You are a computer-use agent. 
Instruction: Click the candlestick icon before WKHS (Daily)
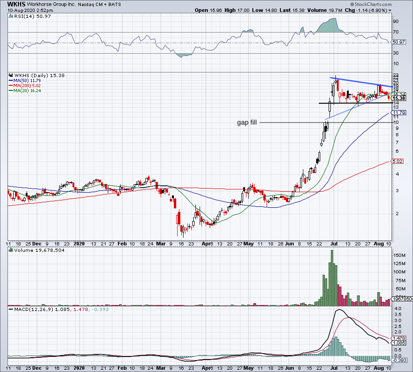[11, 75]
